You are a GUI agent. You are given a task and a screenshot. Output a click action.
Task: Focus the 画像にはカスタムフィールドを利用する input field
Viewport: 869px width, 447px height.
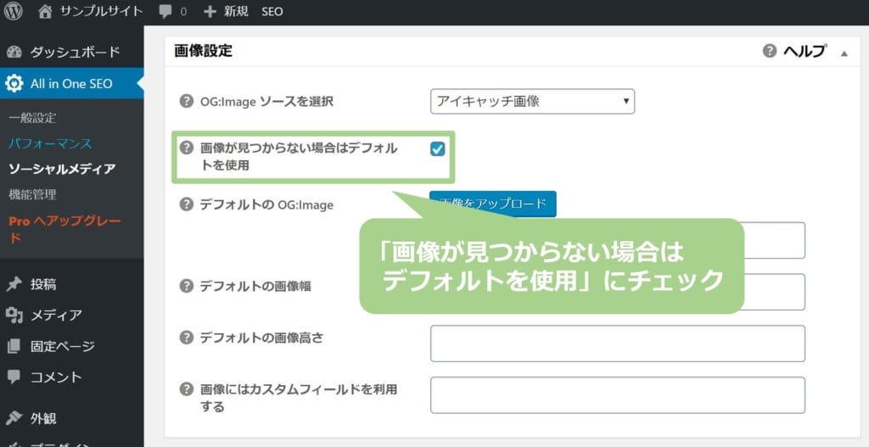pyautogui.click(x=618, y=395)
